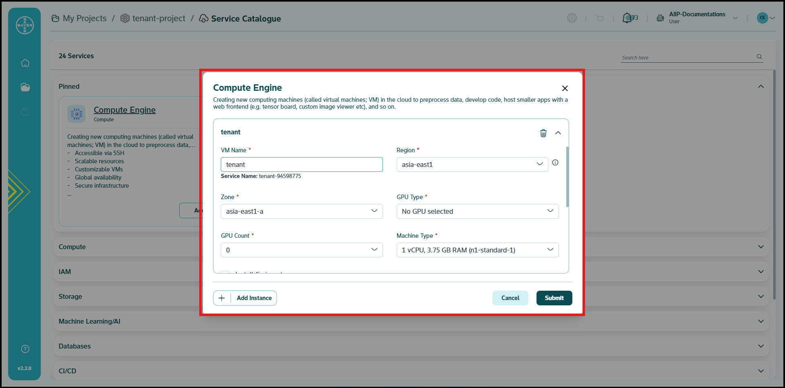The image size is (785, 388).
Task: Open the Zone dropdown asia-east1-a
Action: 301,211
